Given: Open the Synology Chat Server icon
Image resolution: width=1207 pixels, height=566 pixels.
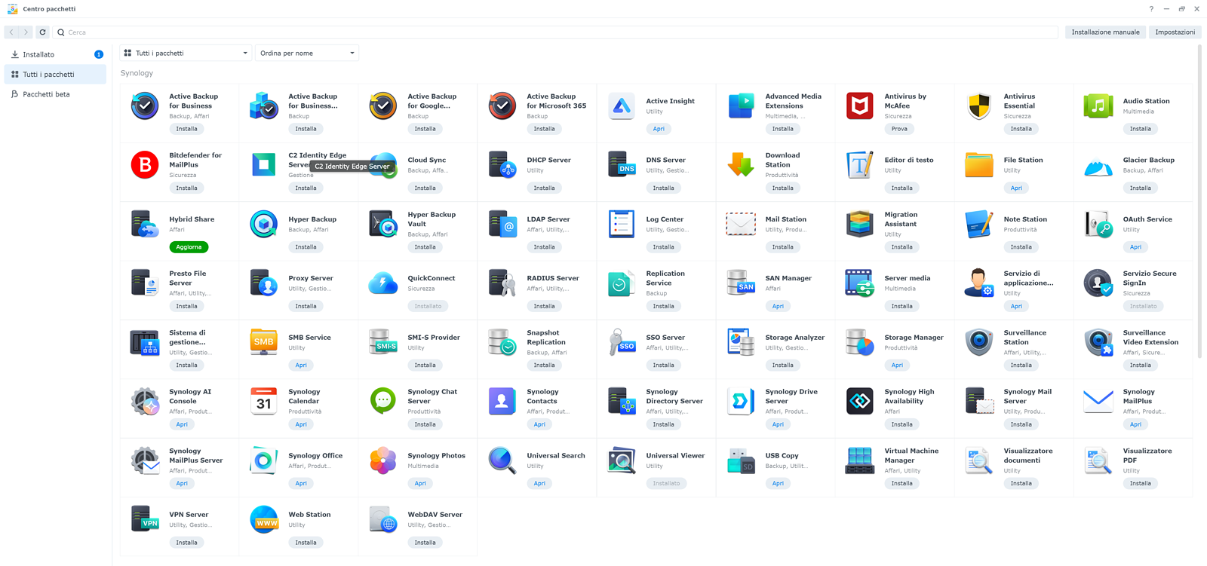Looking at the screenshot, I should [383, 402].
